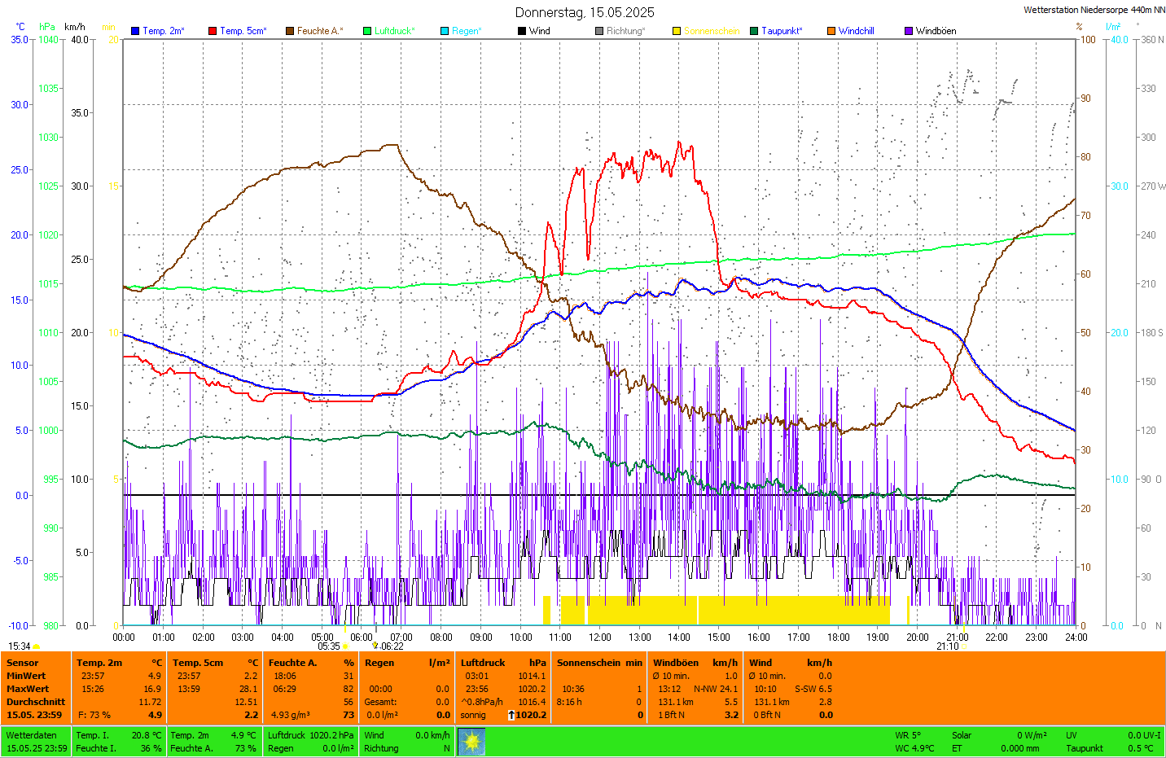Click the Luftdruck column header in table
The image size is (1166, 758).
coord(483,663)
